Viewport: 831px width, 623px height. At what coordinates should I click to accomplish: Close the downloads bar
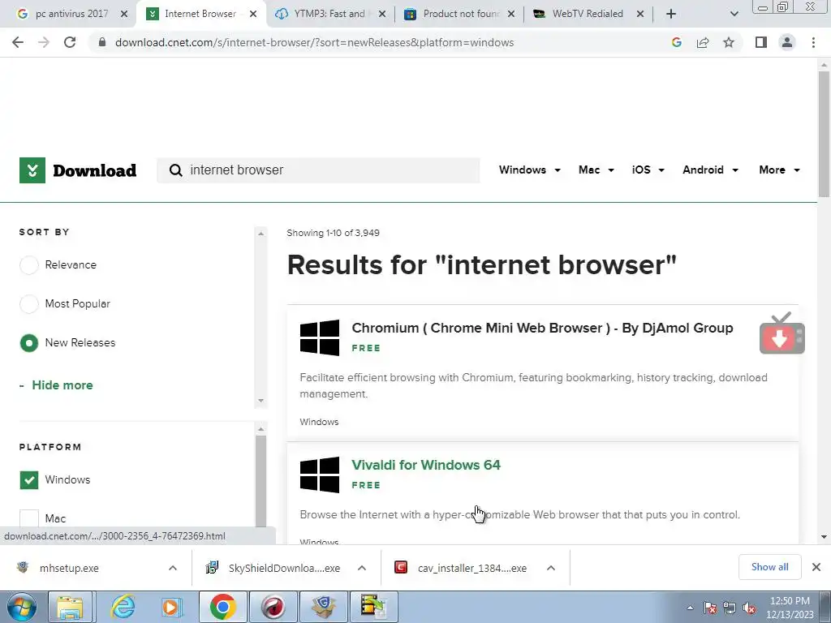click(816, 567)
